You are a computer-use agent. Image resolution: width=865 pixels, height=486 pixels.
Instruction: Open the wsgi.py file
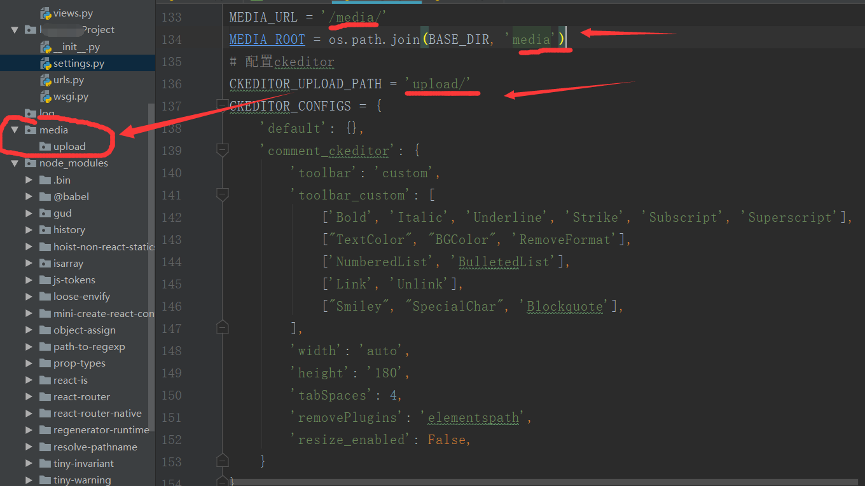click(70, 96)
